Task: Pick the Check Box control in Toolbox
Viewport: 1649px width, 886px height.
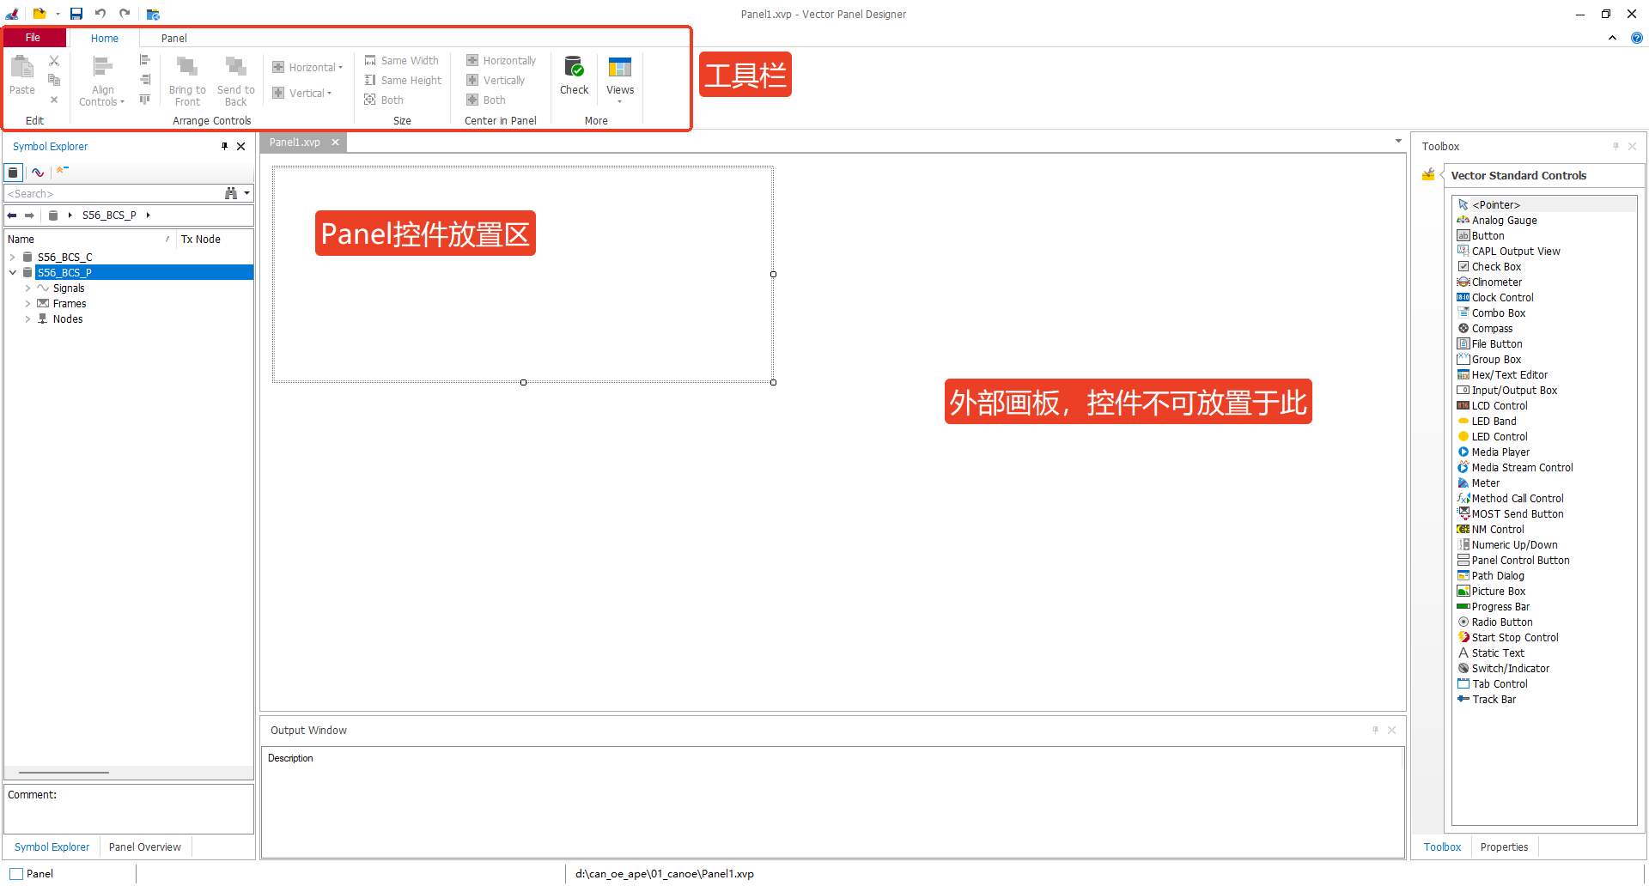Action: [1489, 267]
